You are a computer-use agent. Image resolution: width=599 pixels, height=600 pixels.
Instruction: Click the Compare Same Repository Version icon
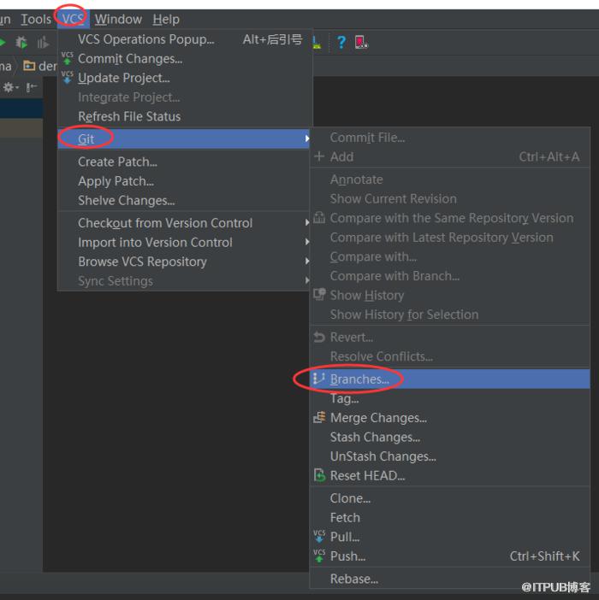319,217
